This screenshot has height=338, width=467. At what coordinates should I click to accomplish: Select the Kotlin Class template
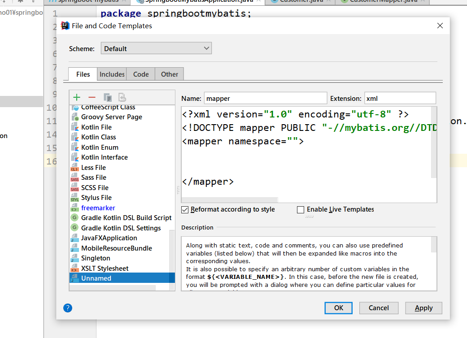[x=98, y=137]
